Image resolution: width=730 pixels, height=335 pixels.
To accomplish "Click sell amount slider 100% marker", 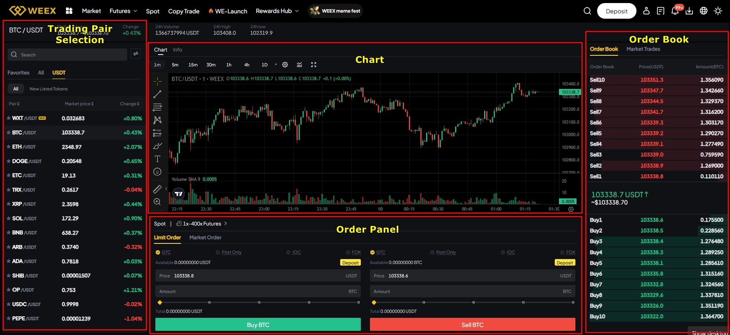I will (x=573, y=302).
